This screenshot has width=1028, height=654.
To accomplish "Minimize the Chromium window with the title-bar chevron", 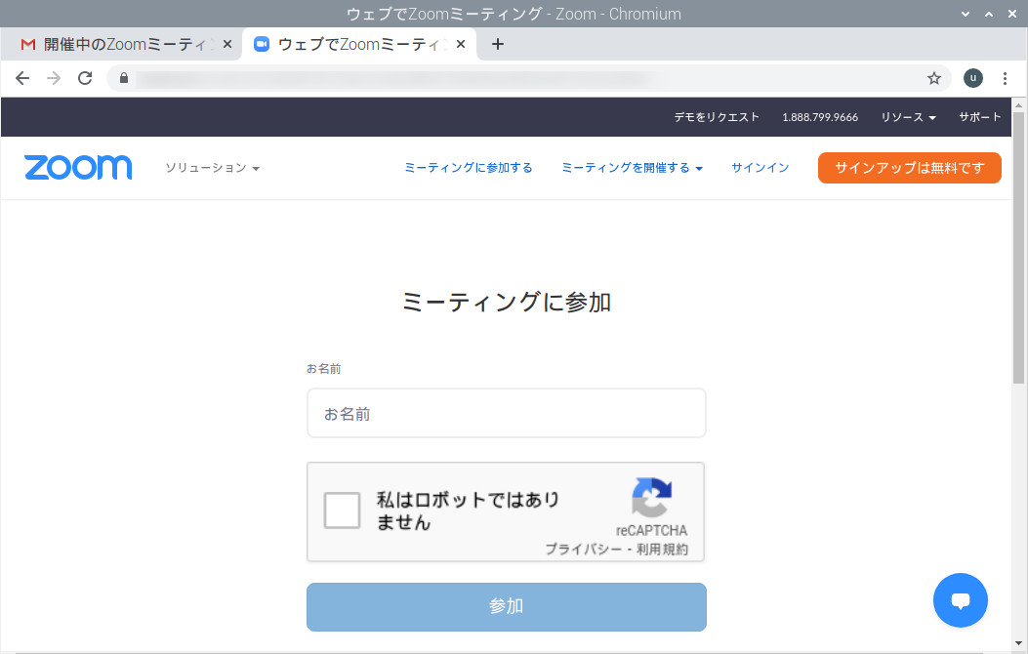I will coord(966,14).
